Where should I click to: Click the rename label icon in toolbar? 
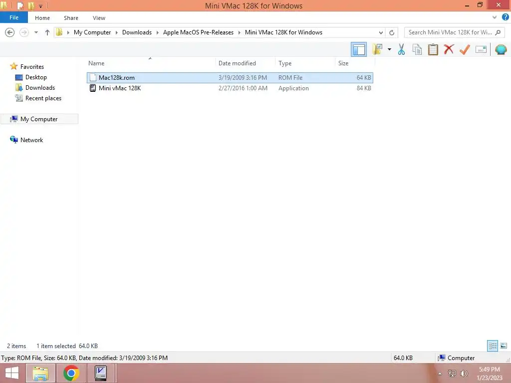point(481,49)
